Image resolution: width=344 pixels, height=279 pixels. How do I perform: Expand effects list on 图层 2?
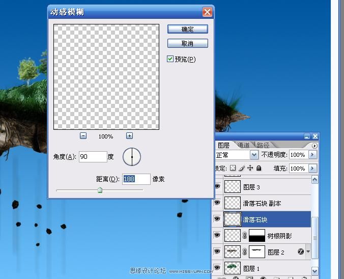[308, 252]
